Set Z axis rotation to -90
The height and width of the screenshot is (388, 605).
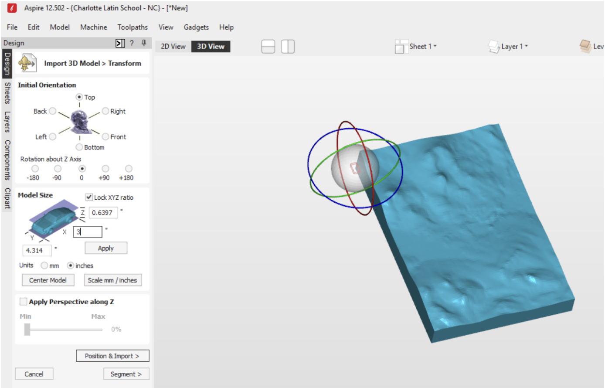(x=58, y=169)
